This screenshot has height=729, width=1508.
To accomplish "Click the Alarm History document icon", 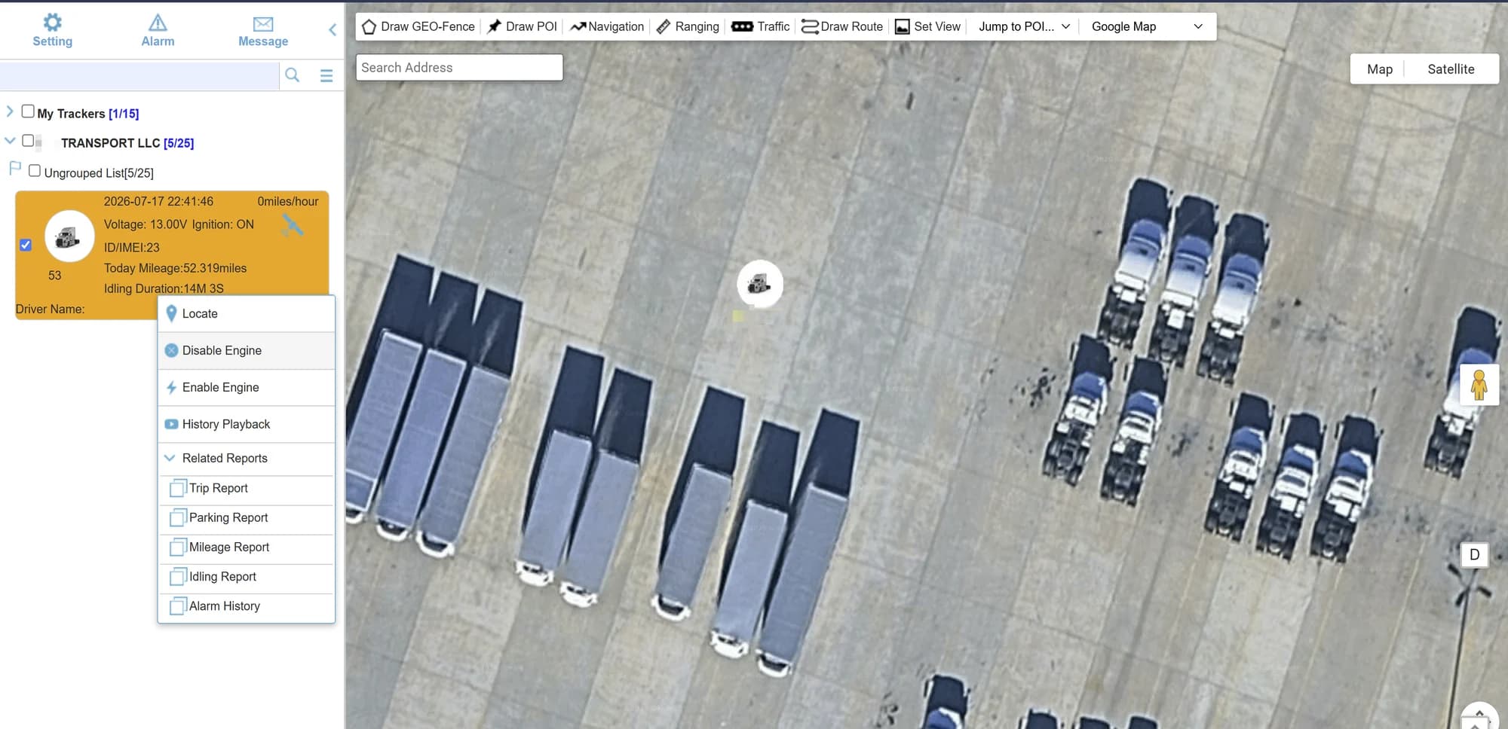I will point(177,605).
